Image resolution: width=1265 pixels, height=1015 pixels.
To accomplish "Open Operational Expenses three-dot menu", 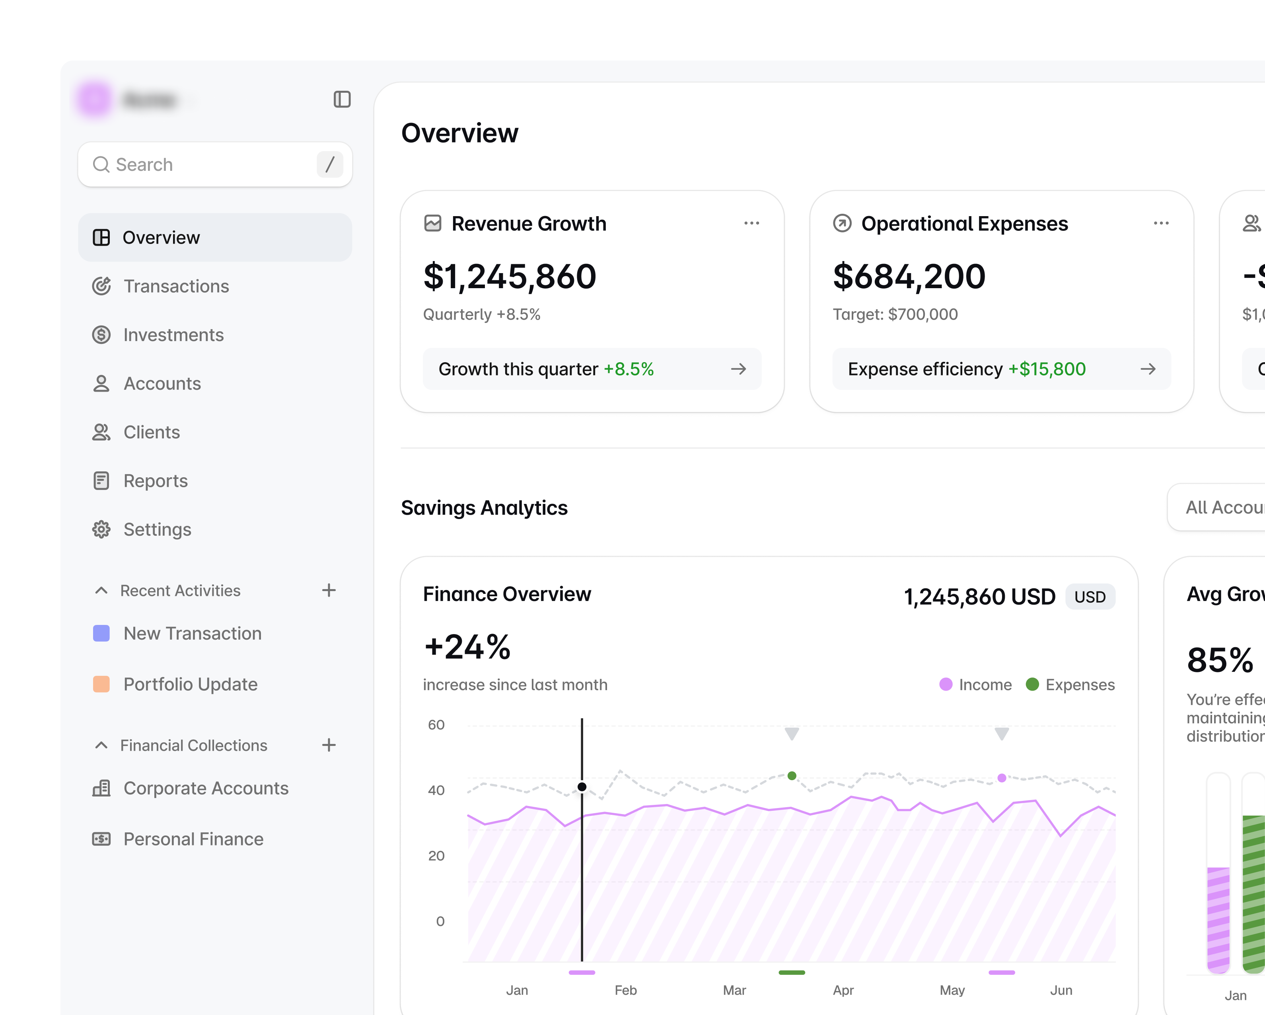I will [1161, 223].
